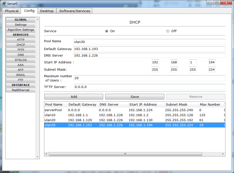The image size is (234, 173).
Task: Click Start IP second octet field 168
Action: coord(174,62)
